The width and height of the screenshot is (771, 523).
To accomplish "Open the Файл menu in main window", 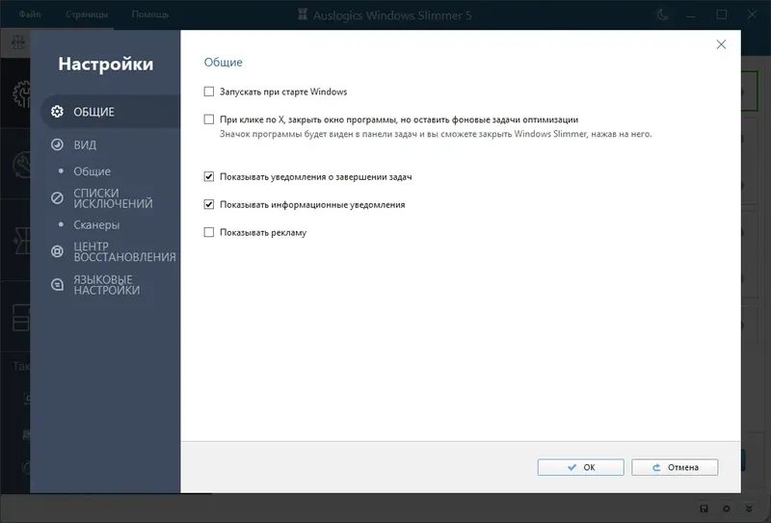I will [30, 14].
